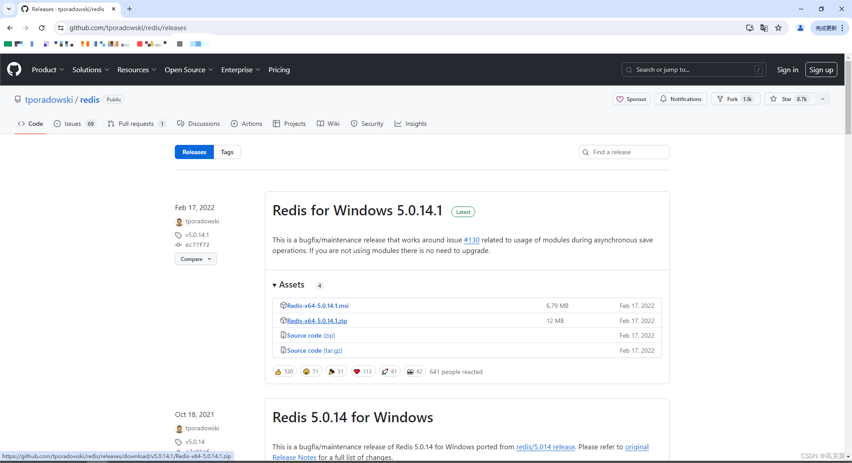
Task: Click the rocket reaction 61
Action: pyautogui.click(x=390, y=371)
